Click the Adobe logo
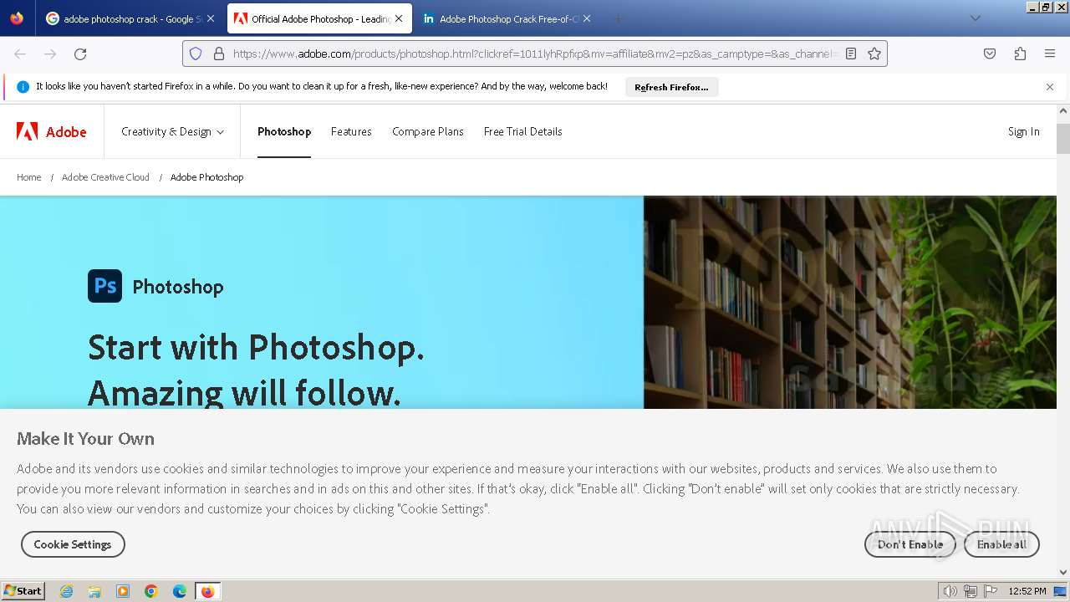1070x602 pixels. pos(52,131)
